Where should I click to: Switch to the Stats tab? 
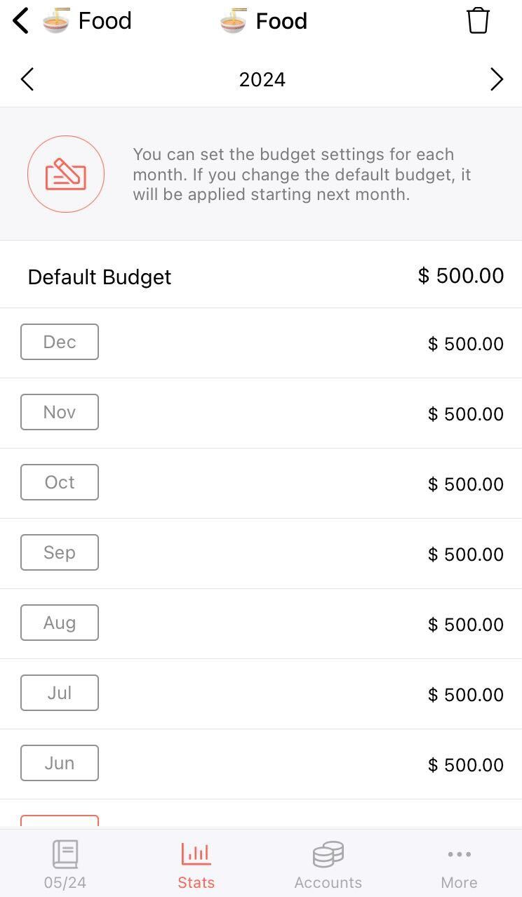(196, 864)
